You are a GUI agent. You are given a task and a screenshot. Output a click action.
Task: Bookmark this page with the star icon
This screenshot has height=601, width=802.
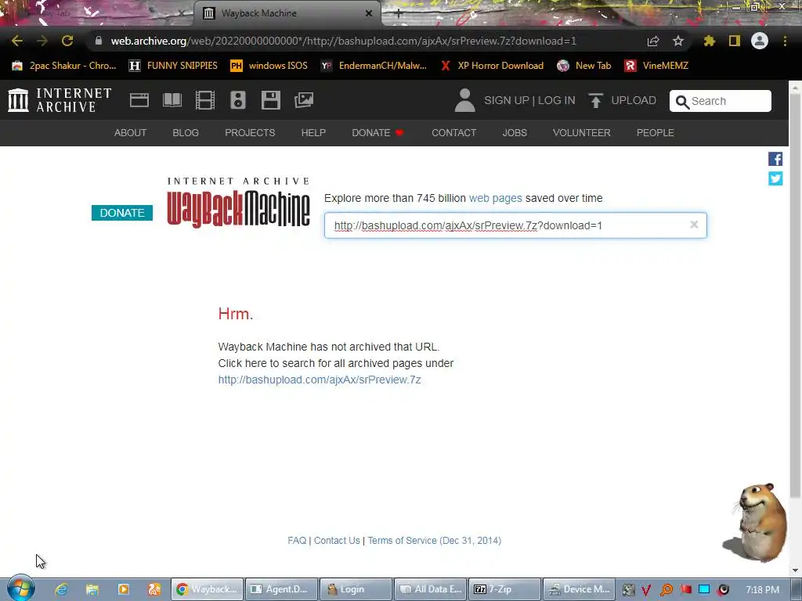[678, 41]
